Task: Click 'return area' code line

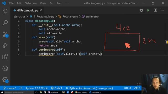Action: tap(48, 45)
